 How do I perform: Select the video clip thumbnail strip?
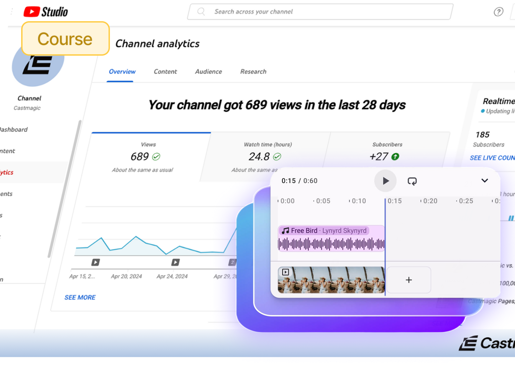click(331, 280)
